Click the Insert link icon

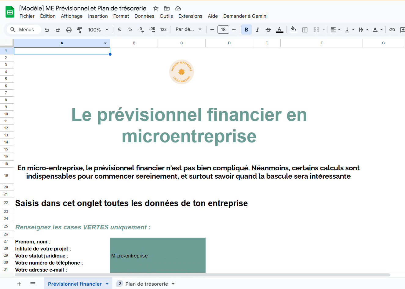(392, 30)
